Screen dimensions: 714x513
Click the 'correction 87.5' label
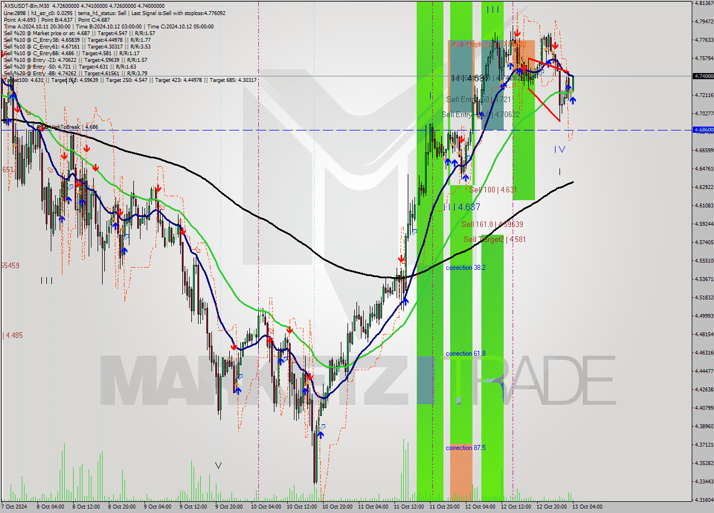tap(466, 448)
